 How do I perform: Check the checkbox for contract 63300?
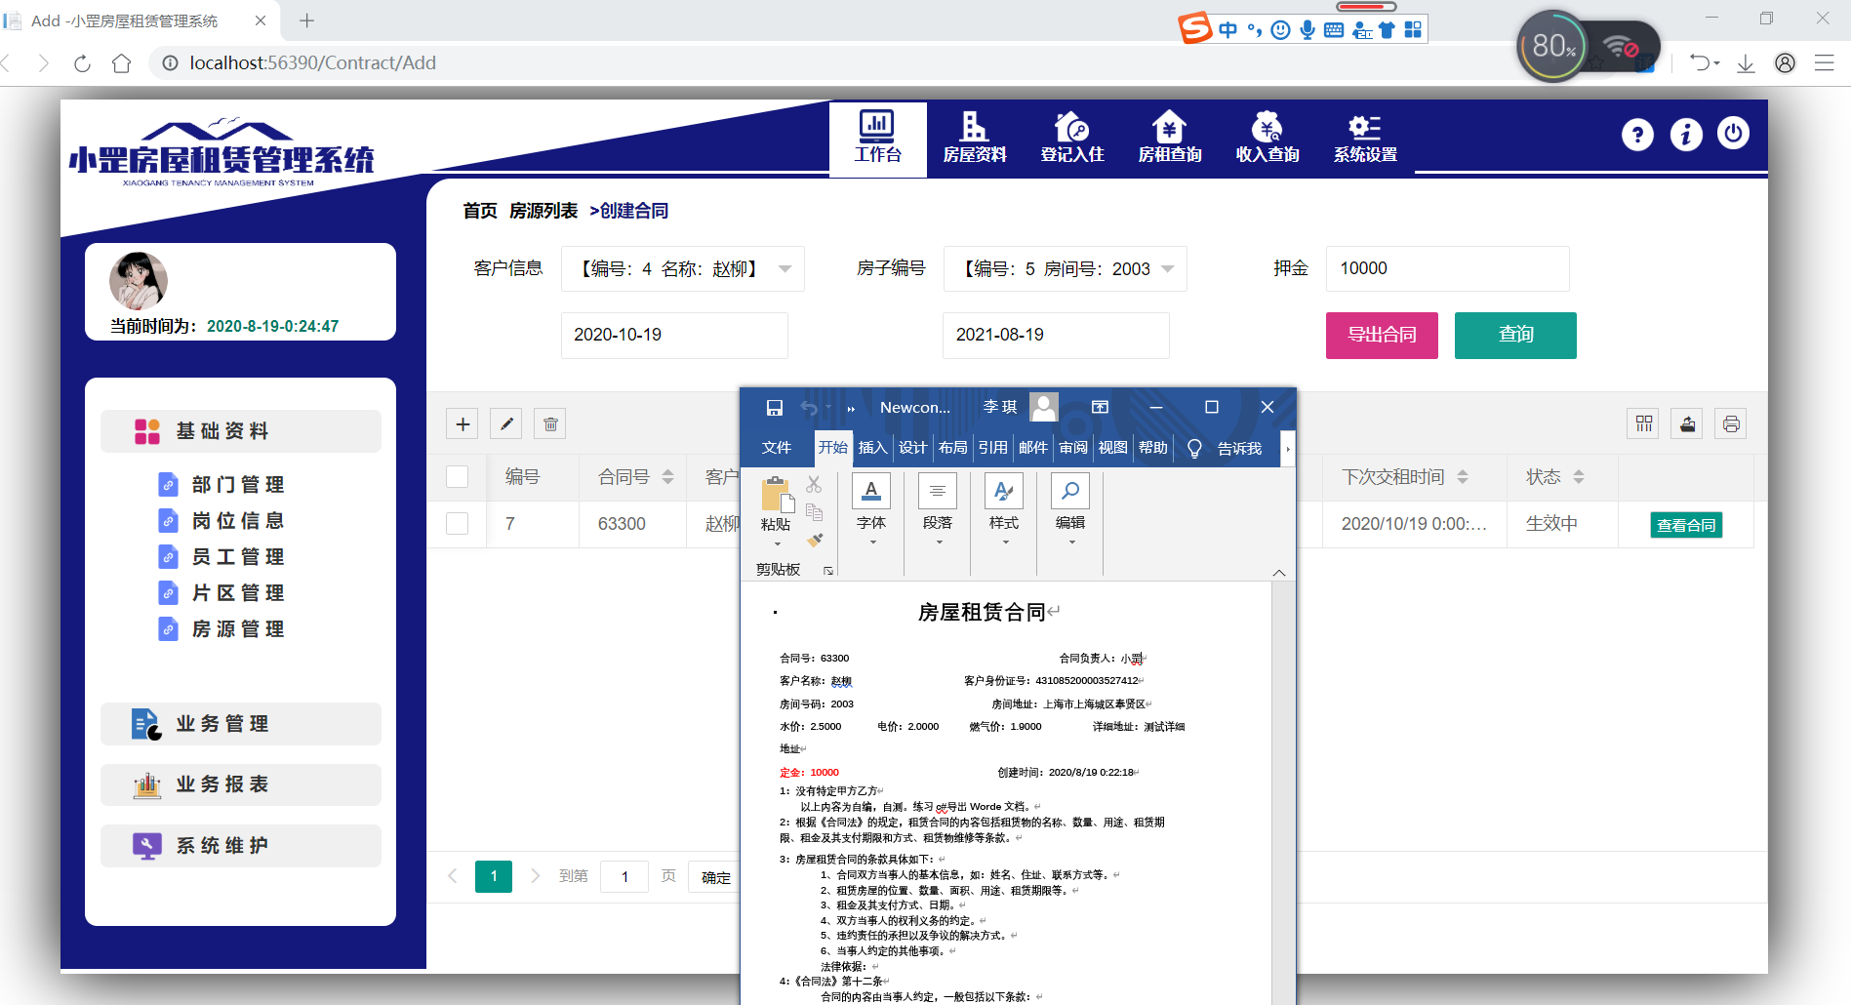[457, 523]
